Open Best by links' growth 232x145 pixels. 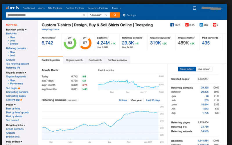[17, 112]
